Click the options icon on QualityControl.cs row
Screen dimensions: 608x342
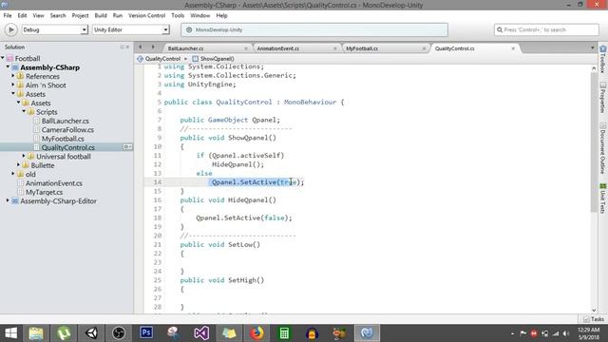click(127, 147)
